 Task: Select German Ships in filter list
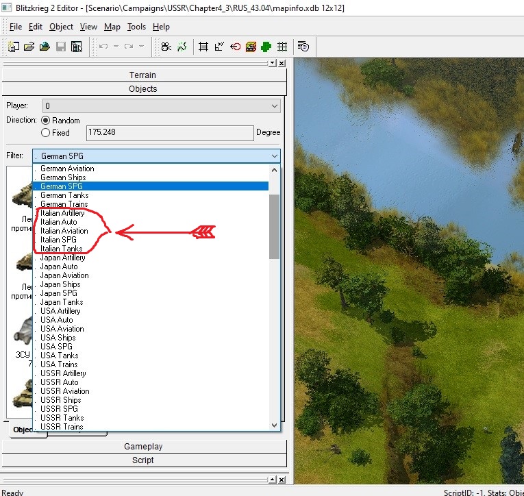click(151, 177)
